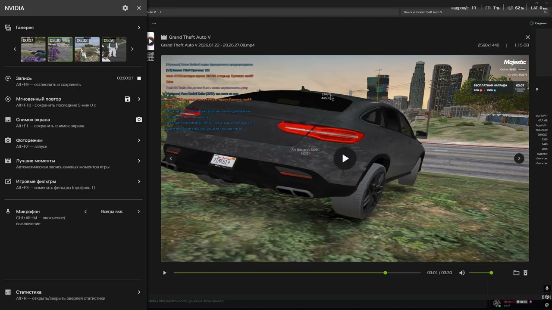The image size is (552, 310).
Task: Click the Статистика chart icon
Action: pyautogui.click(x=8, y=292)
